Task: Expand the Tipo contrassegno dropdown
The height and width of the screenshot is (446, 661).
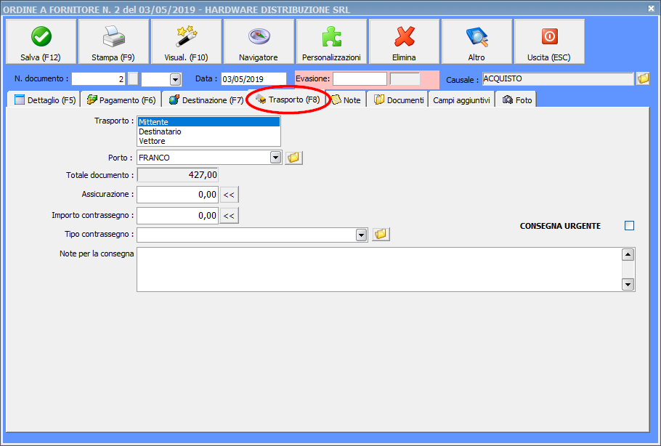Action: click(361, 235)
